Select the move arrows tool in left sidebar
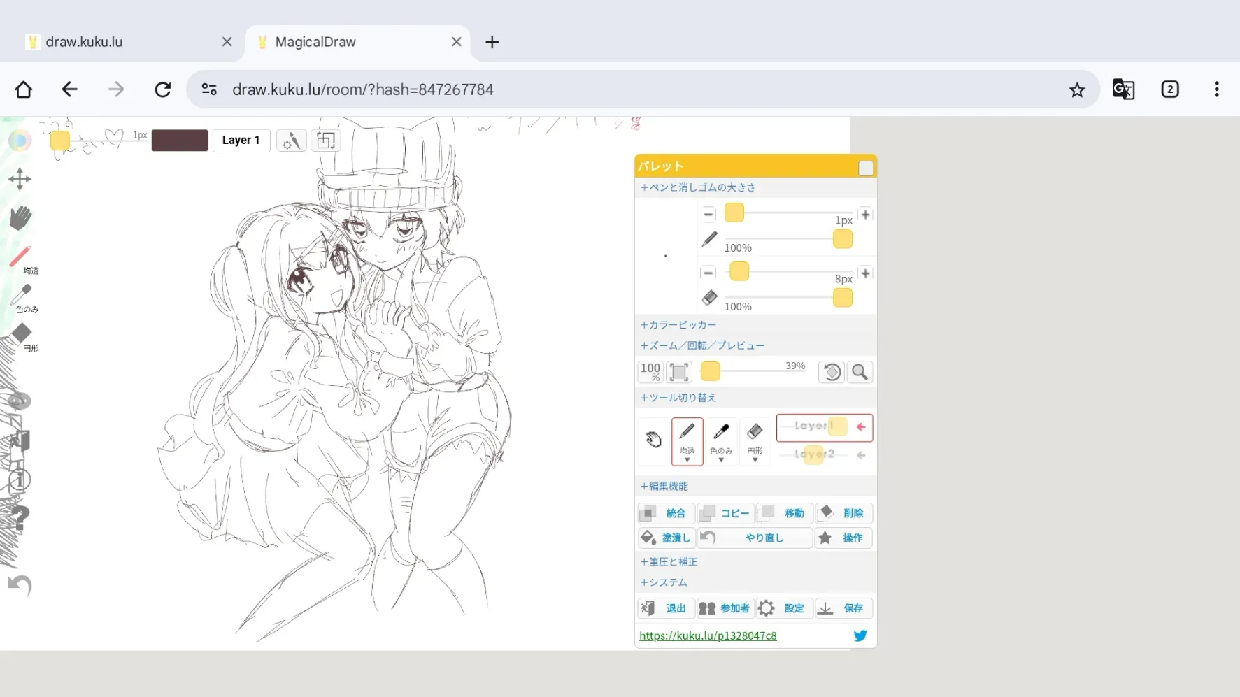 coord(20,179)
